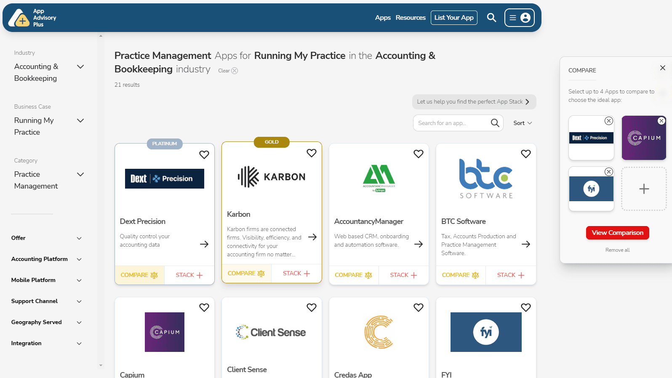The image size is (672, 378).
Task: Click the Remove all link
Action: tap(617, 250)
